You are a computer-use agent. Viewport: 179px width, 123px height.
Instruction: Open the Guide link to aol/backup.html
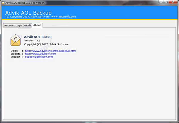click(x=50, y=51)
